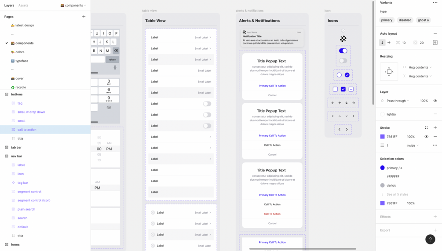Remove auto layout with minus icon
Image resolution: width=442 pixels, height=251 pixels.
pyautogui.click(x=435, y=33)
